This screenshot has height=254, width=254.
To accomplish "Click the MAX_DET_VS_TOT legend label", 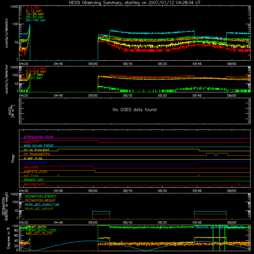I will 39,233.
